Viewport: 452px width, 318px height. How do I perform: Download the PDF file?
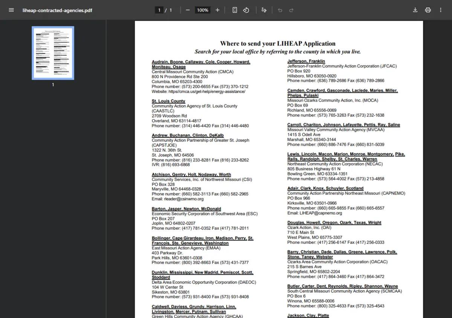[415, 10]
